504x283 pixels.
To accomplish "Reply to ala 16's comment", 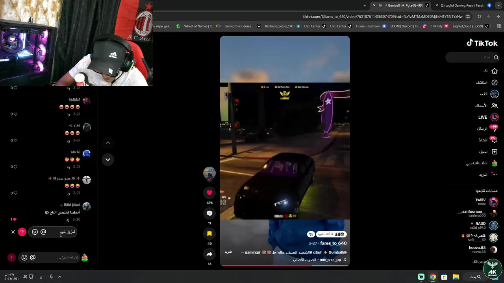I will (68, 167).
